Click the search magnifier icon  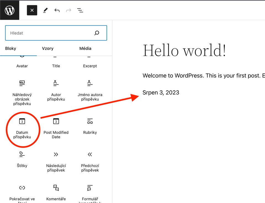(x=97, y=33)
